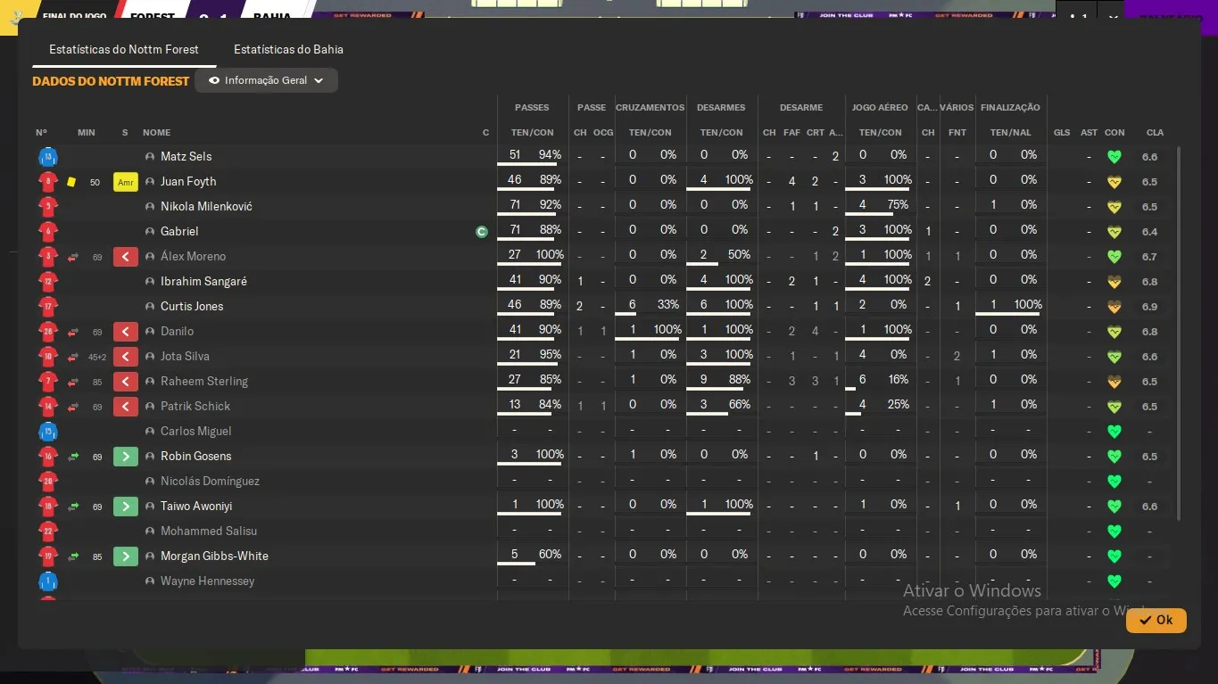The height and width of the screenshot is (684, 1218).
Task: Click Ibrahim Sangaré condition heart icon
Action: [1114, 282]
